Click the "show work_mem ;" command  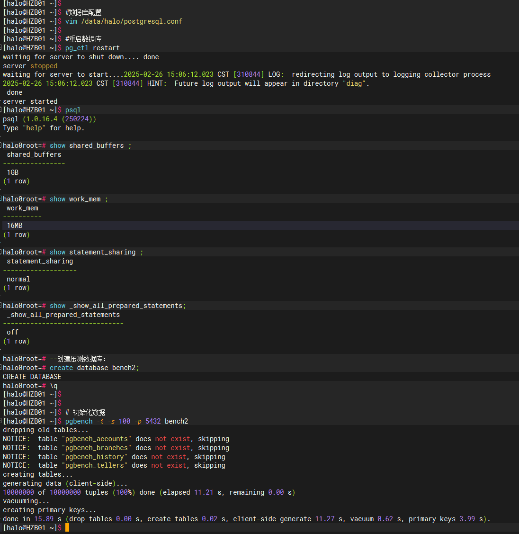coord(79,199)
